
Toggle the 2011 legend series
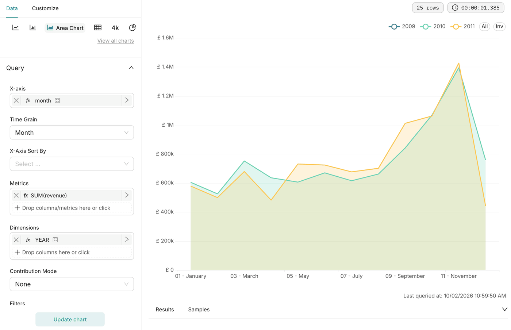pos(462,26)
